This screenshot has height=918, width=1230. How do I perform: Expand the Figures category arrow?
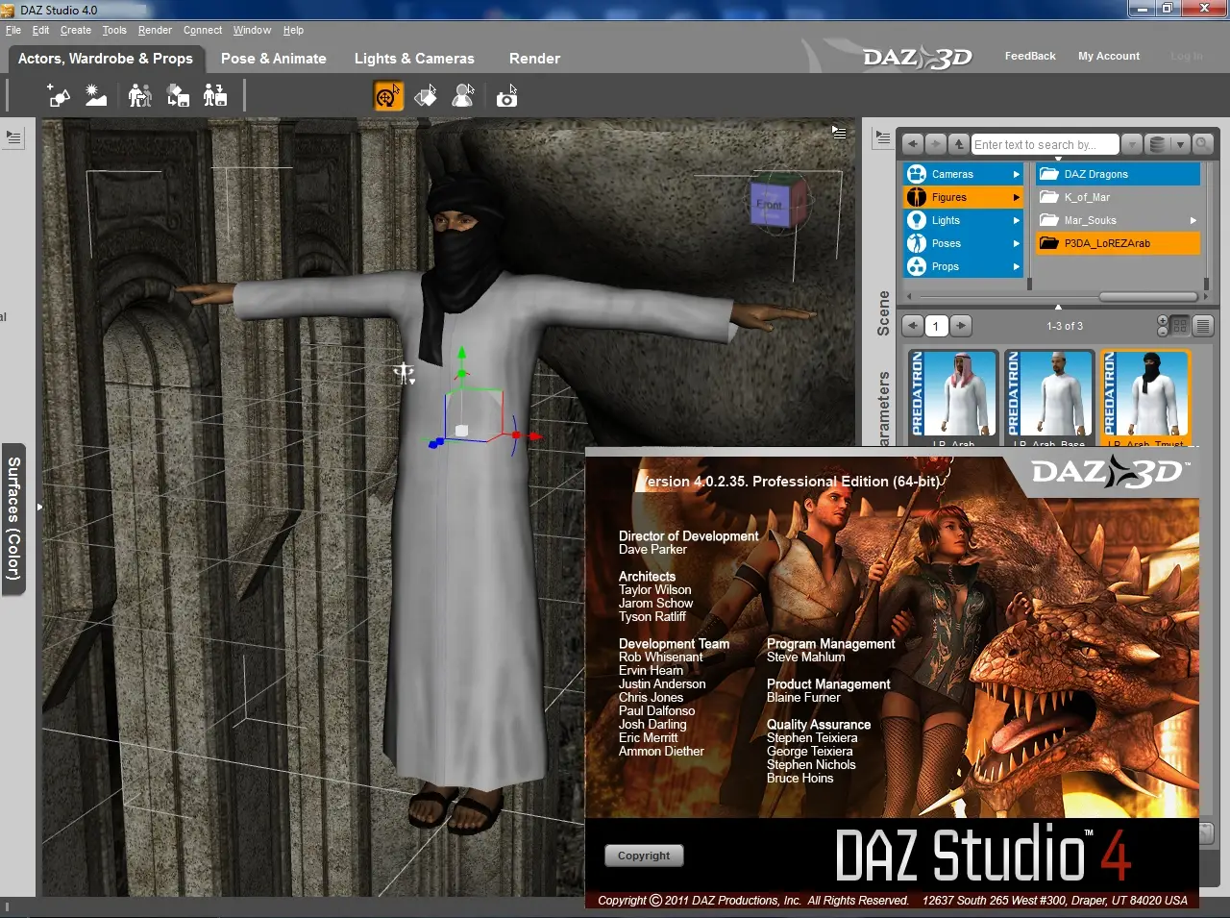coord(1016,197)
